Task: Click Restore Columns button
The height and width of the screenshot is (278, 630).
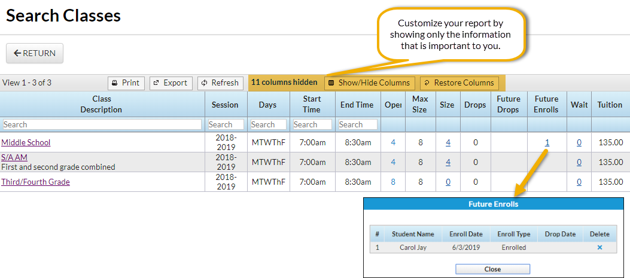Action: click(459, 83)
